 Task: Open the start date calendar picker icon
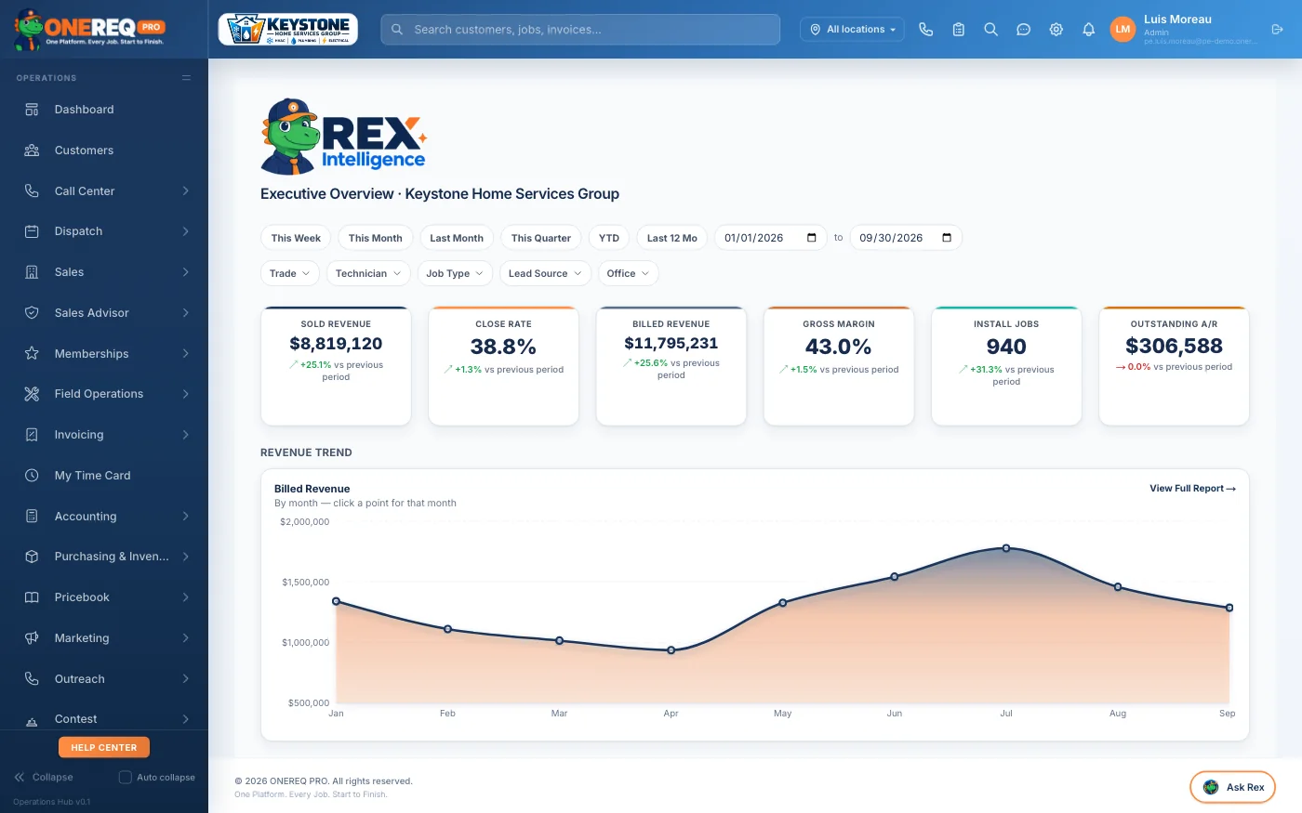click(x=812, y=238)
